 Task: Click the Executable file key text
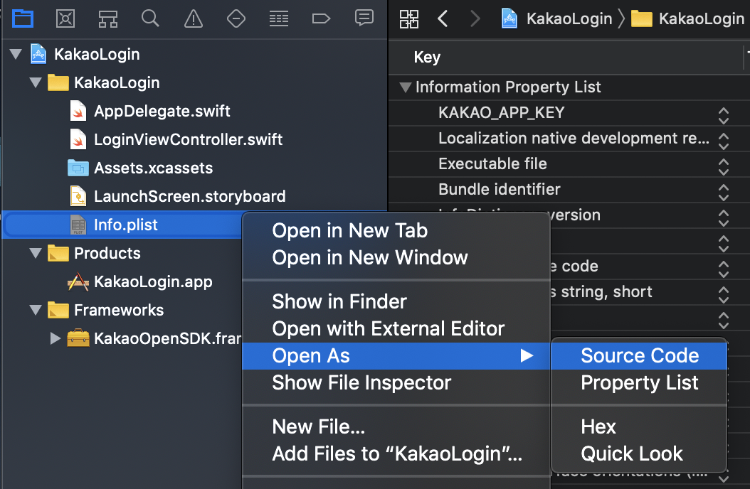[492, 163]
